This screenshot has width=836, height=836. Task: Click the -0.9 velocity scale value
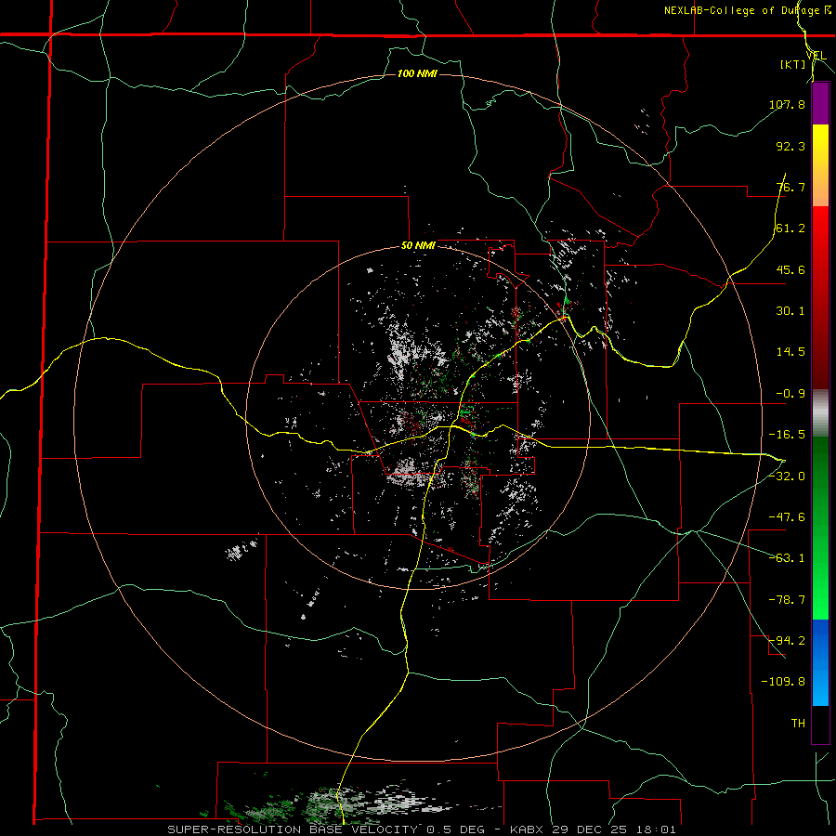[790, 394]
